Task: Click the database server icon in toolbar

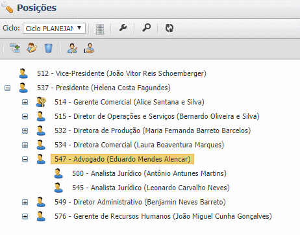Action: coord(100,29)
